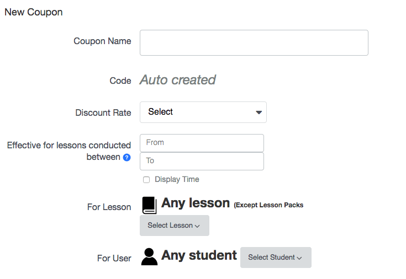This screenshot has height=279, width=406.
Task: Click the Except Lesson Packs note
Action: click(268, 205)
